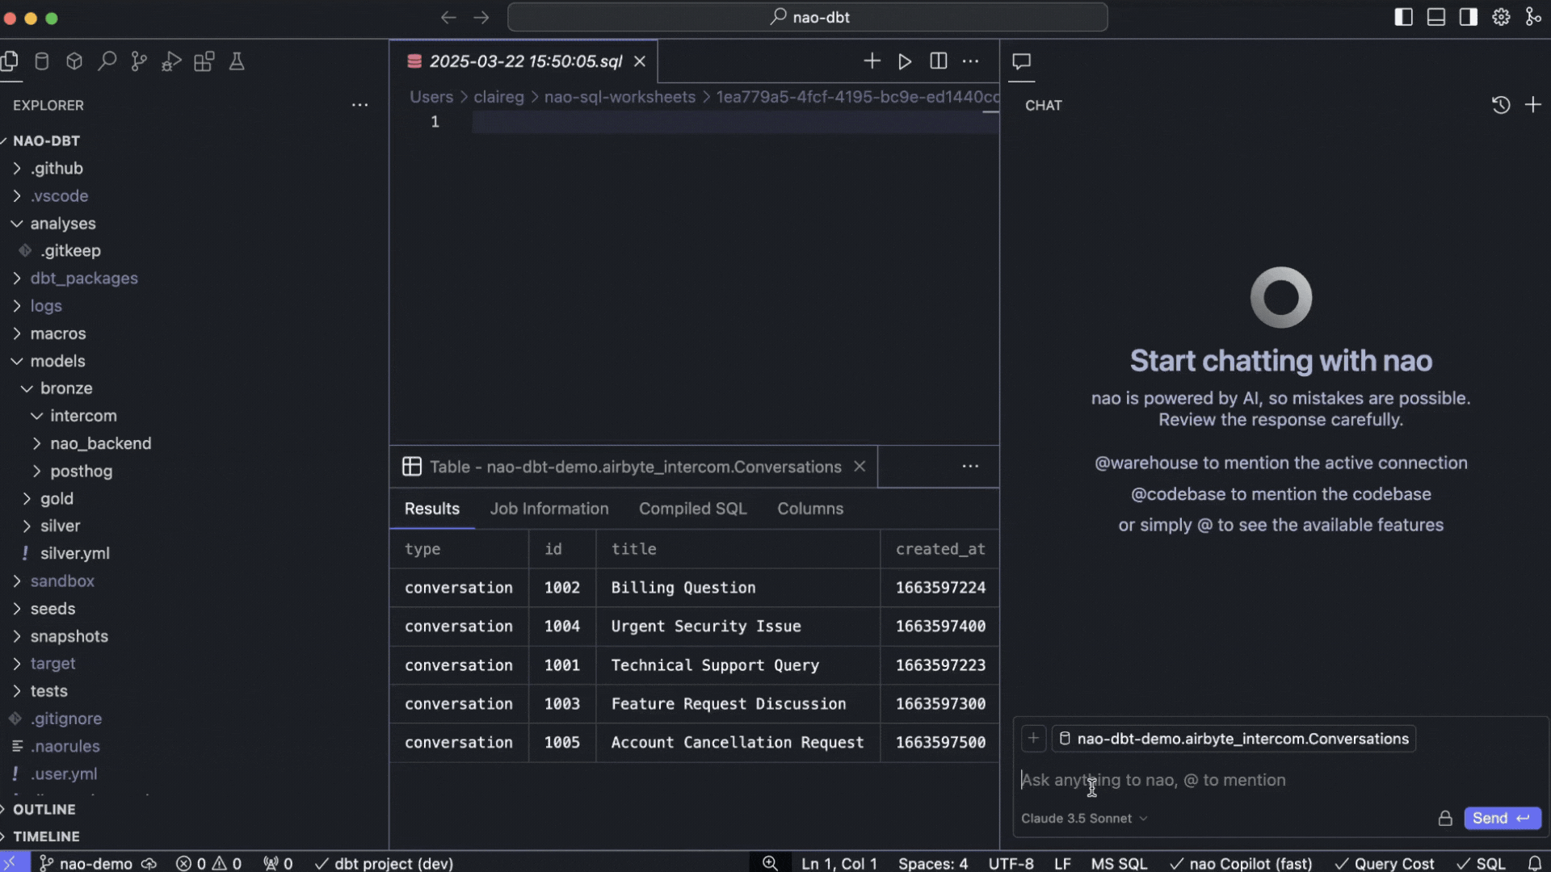1551x872 pixels.
Task: Switch to the Job Information tab
Action: (x=549, y=509)
